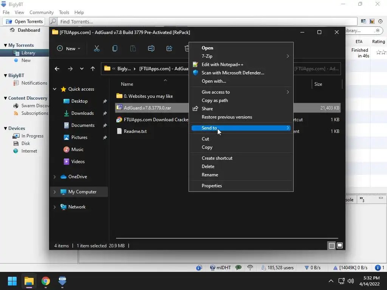Viewport: 387px width, 290px height.
Task: Click the Open Torrents button
Action: (x=24, y=22)
